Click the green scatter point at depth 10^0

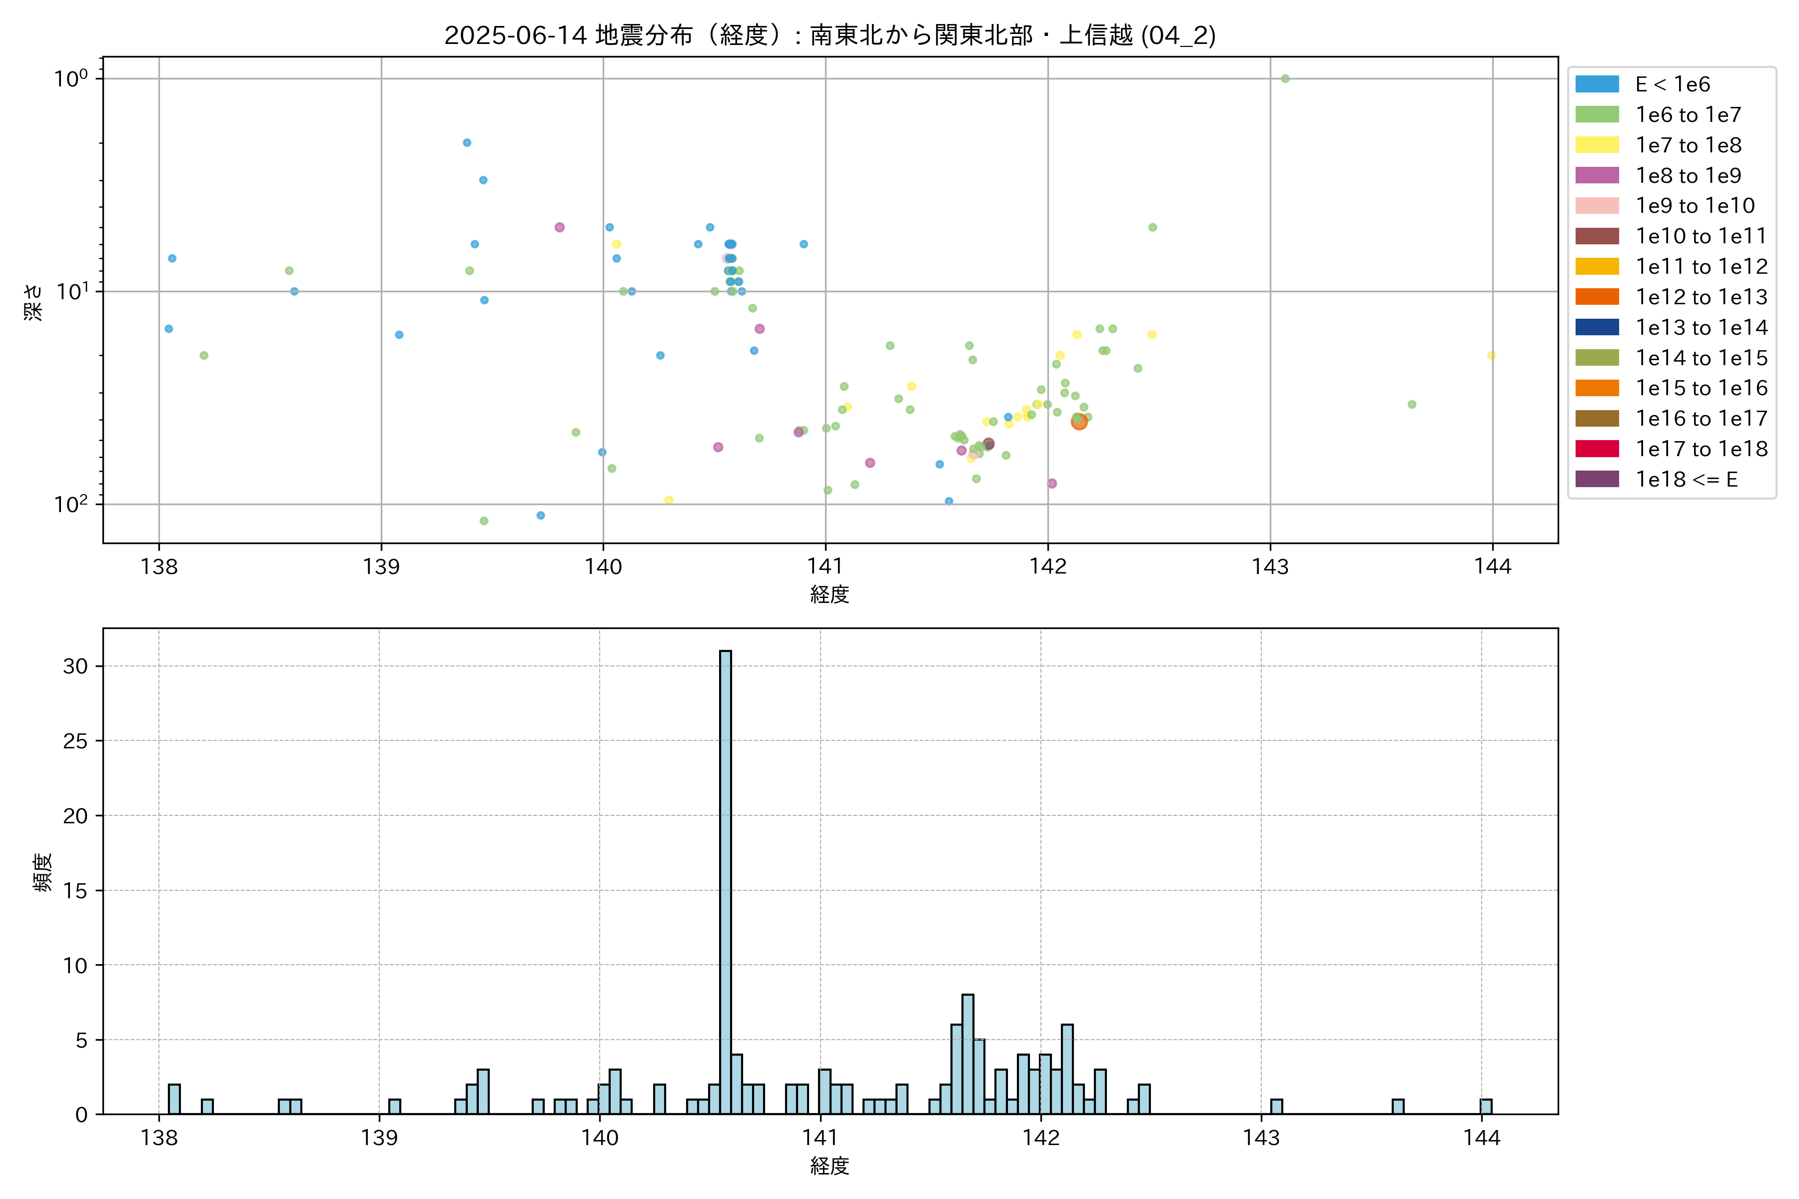(x=1285, y=79)
